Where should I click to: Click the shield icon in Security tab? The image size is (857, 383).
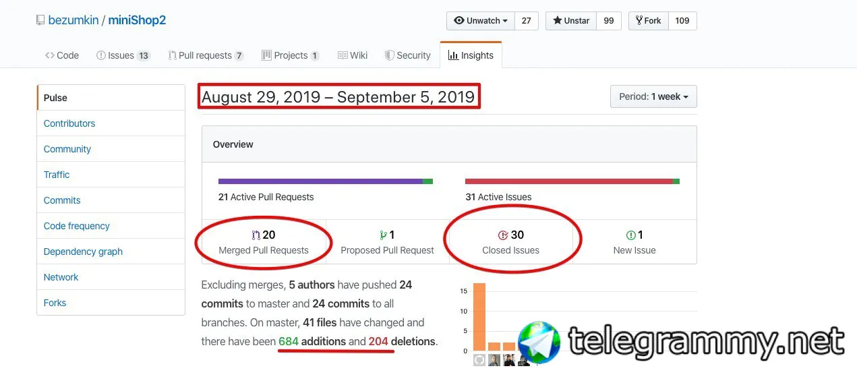point(389,55)
